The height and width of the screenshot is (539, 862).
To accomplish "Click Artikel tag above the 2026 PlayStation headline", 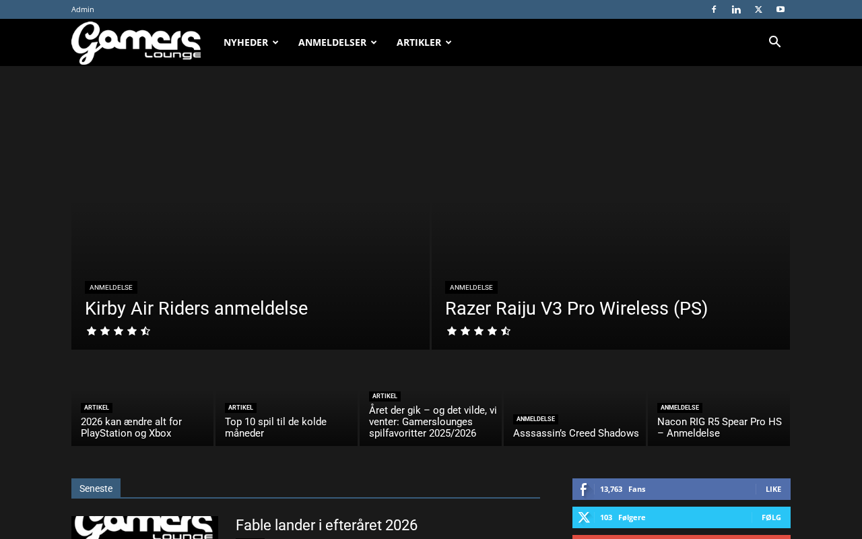I will coord(96,408).
